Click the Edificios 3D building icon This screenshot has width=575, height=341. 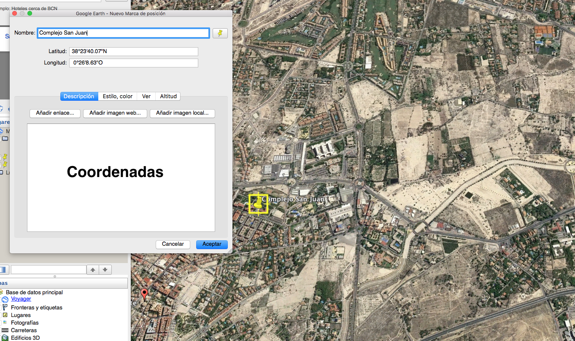pyautogui.click(x=5, y=338)
